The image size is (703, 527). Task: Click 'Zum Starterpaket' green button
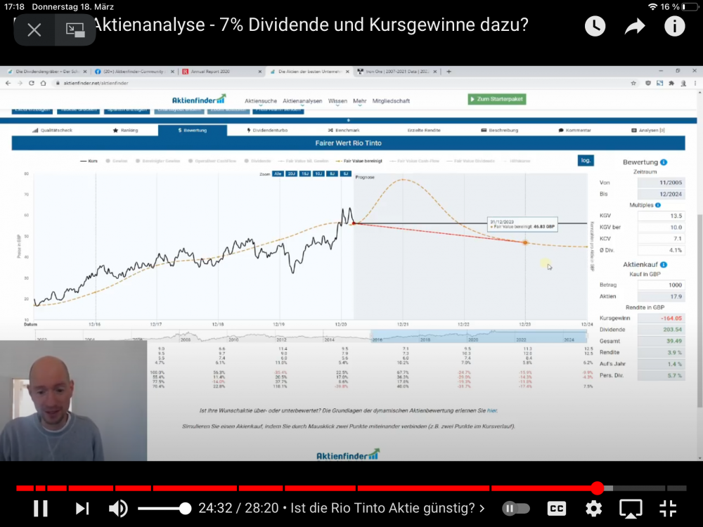pos(497,99)
